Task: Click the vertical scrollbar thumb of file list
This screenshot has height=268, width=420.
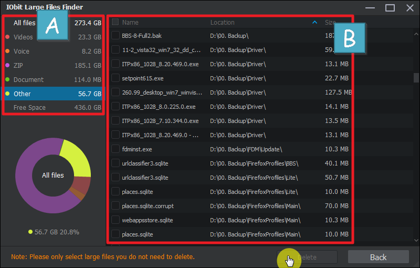Action: pos(416,77)
